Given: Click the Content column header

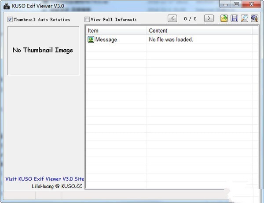Looking at the screenshot, I should (x=199, y=31).
